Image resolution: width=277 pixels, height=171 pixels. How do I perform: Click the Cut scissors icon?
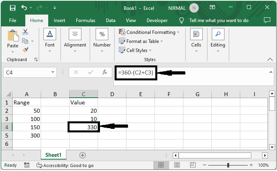pos(26,32)
